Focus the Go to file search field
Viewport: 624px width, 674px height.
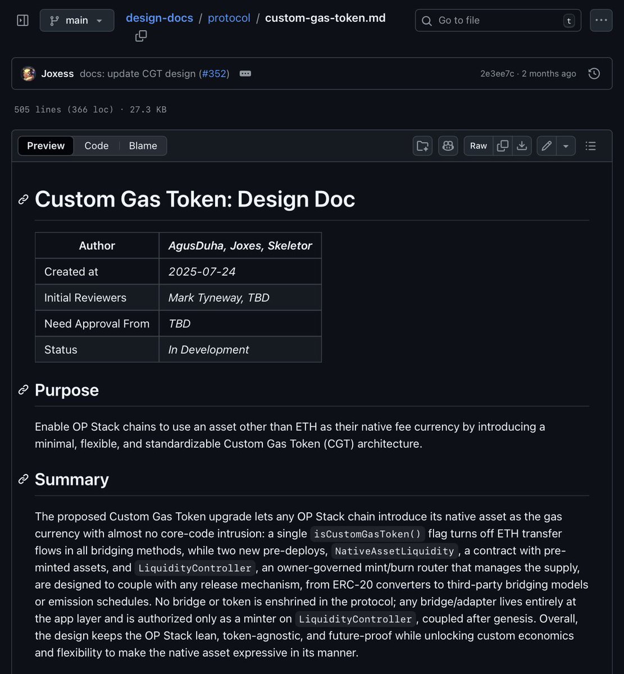tap(498, 20)
